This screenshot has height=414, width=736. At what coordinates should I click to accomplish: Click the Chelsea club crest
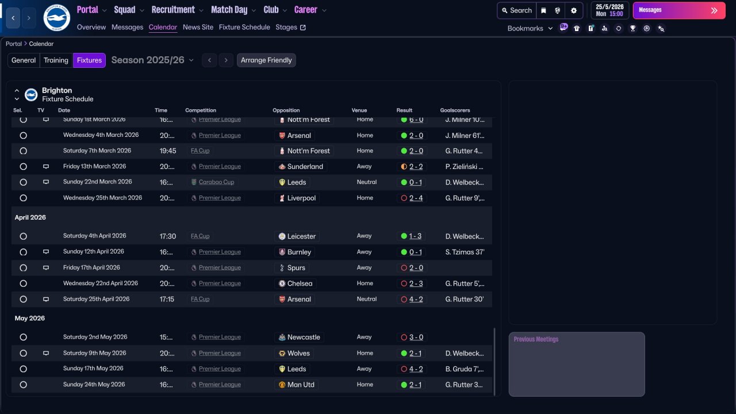[x=282, y=283]
